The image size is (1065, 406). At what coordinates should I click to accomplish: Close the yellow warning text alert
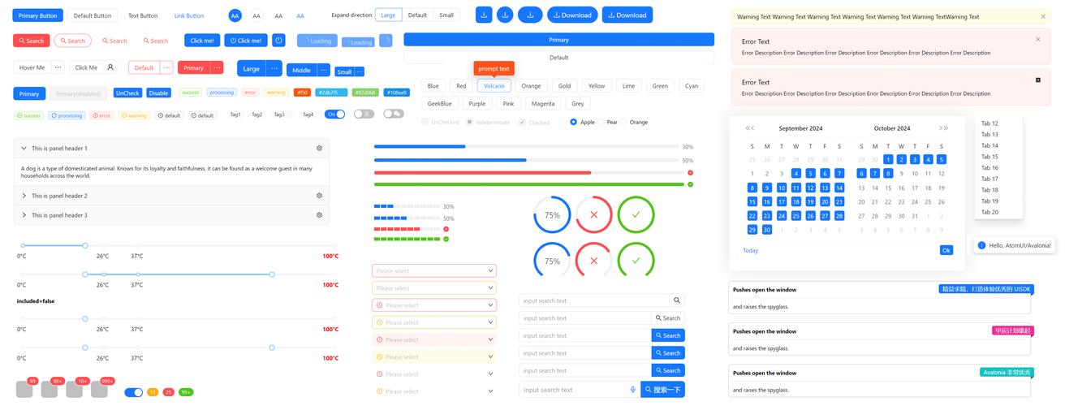coord(1043,16)
